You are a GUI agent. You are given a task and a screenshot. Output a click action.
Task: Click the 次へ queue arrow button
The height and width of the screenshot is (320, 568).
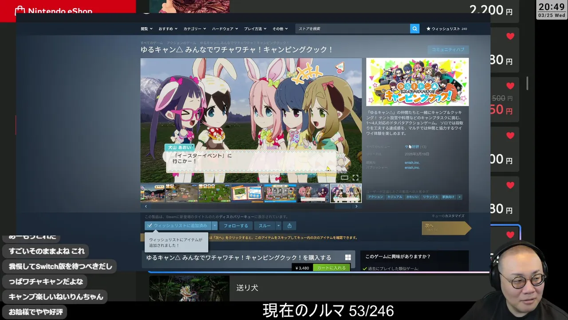coord(446,228)
